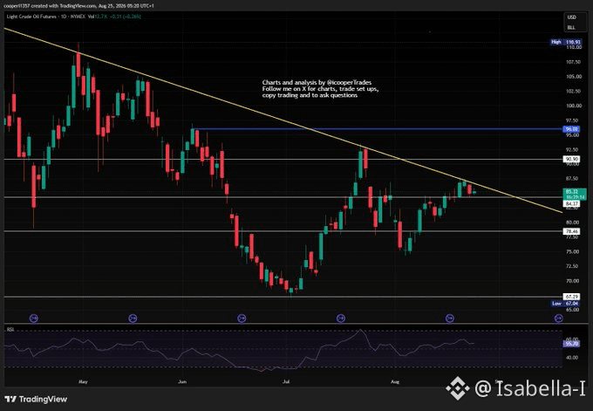Click the rollover marker between May and Jun
This screenshot has width=593, height=411.
133,319
